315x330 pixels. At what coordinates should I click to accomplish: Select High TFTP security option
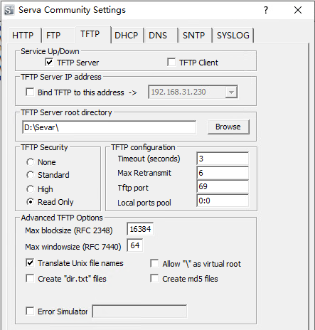point(30,189)
